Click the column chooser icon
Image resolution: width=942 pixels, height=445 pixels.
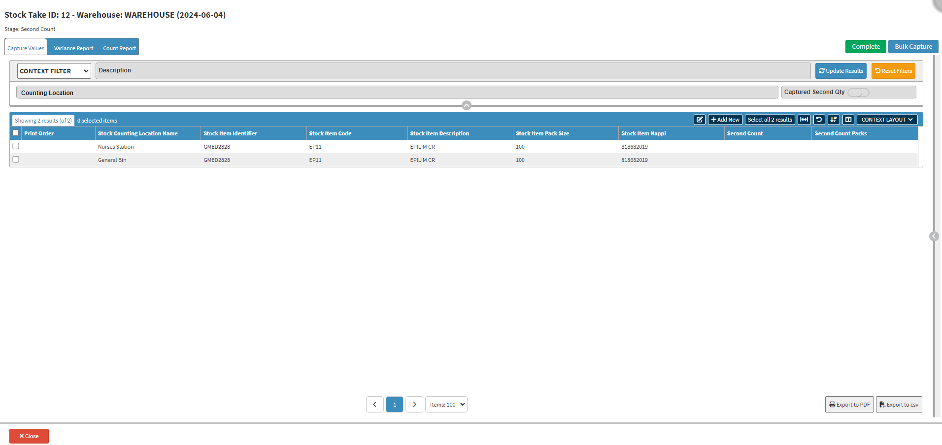(848, 120)
